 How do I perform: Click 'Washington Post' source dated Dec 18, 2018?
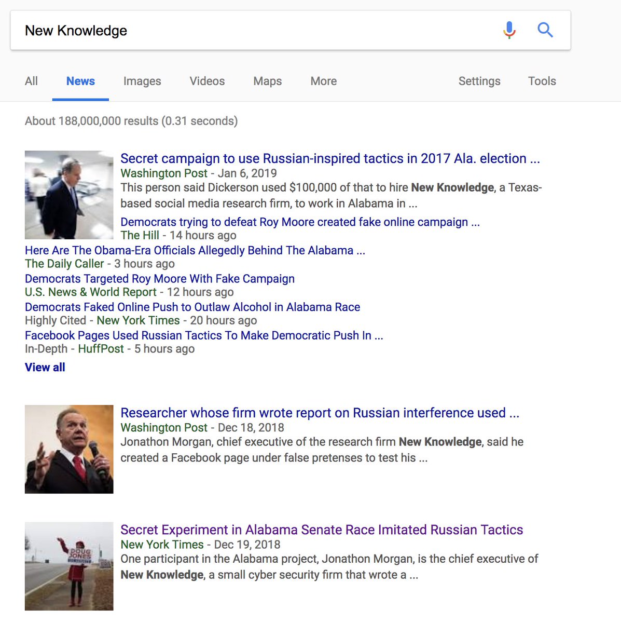point(164,428)
